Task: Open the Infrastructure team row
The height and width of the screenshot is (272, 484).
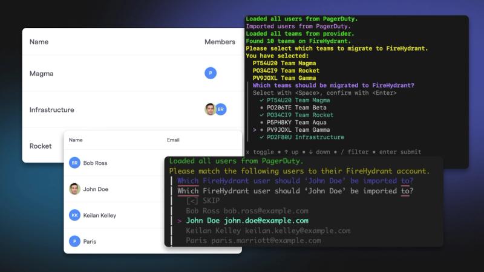Action: [x=133, y=109]
